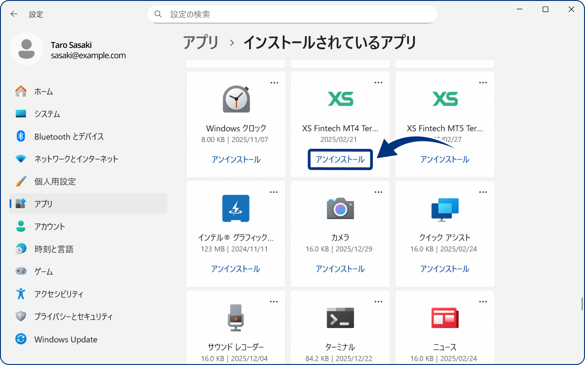Open Windows Update in the sidebar

click(65, 339)
